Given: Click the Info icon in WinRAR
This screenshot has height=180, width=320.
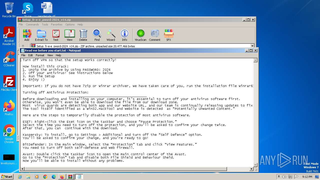Looking at the screenshot, I should point(124,35).
